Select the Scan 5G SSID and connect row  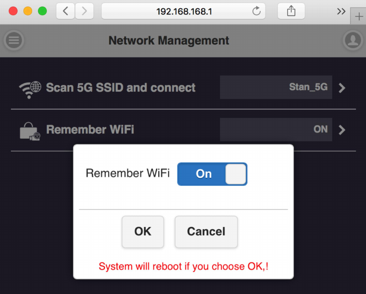121,88
